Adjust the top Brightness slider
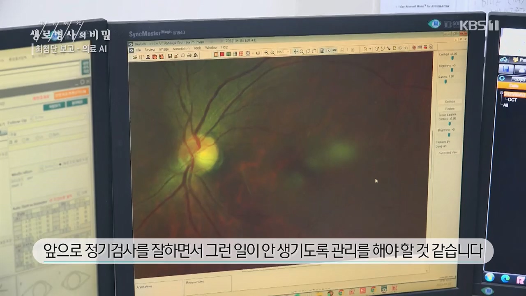 click(x=452, y=70)
